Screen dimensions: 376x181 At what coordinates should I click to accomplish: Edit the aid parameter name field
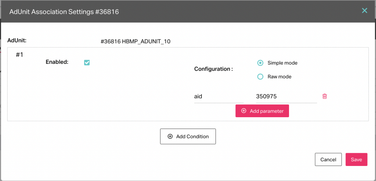[219, 97]
